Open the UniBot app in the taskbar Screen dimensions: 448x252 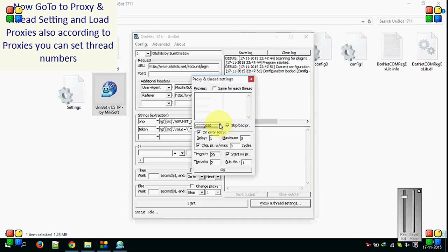click(x=120, y=245)
